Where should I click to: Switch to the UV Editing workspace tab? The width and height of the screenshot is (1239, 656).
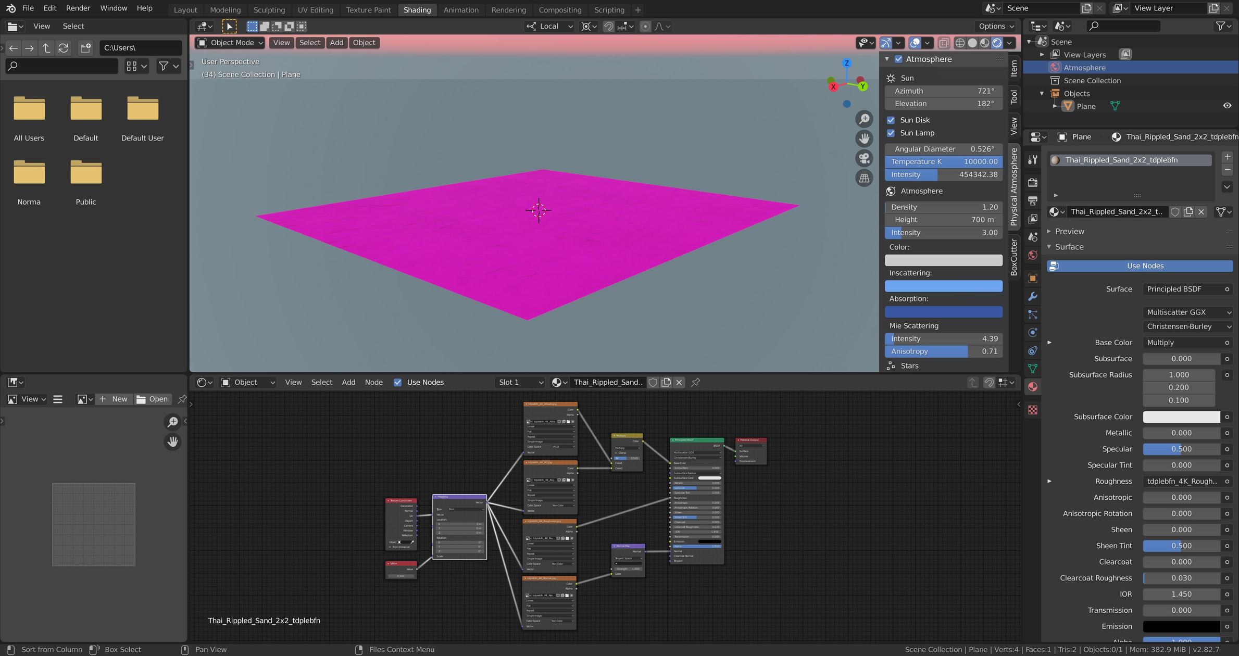pyautogui.click(x=316, y=9)
